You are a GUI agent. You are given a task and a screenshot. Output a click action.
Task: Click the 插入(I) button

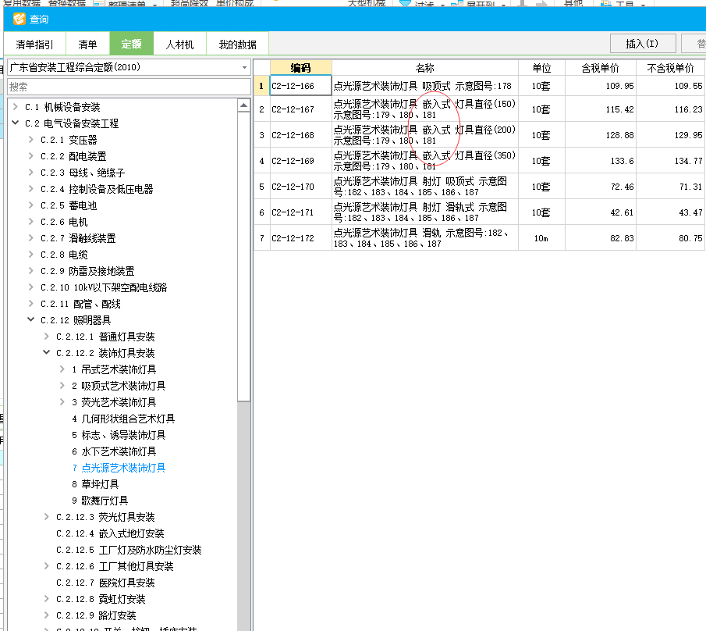(643, 44)
